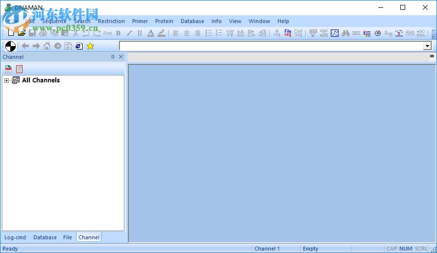Screen dimensions: 437x253
Task: Pin the Channel panel
Action: (x=113, y=57)
